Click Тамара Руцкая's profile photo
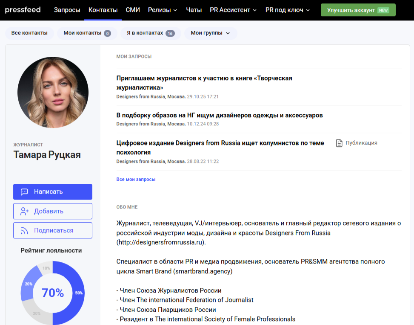 [52, 92]
